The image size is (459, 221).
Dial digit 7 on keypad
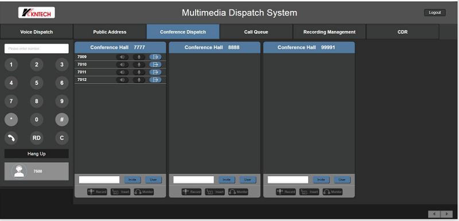11,101
